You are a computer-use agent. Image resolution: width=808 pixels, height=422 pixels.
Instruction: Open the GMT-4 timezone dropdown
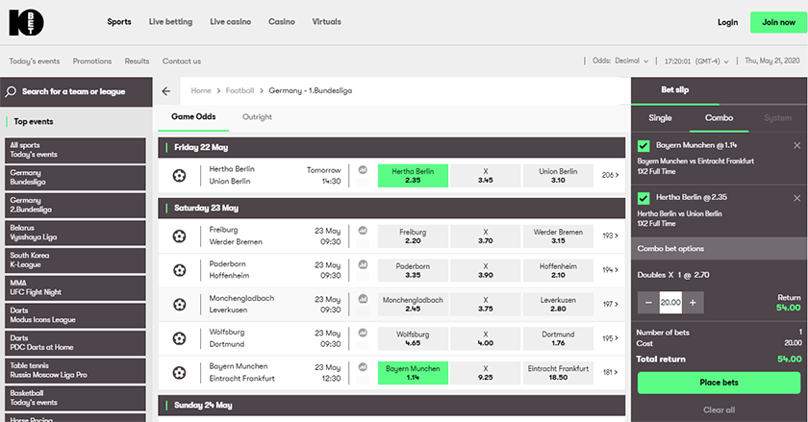pyautogui.click(x=708, y=61)
